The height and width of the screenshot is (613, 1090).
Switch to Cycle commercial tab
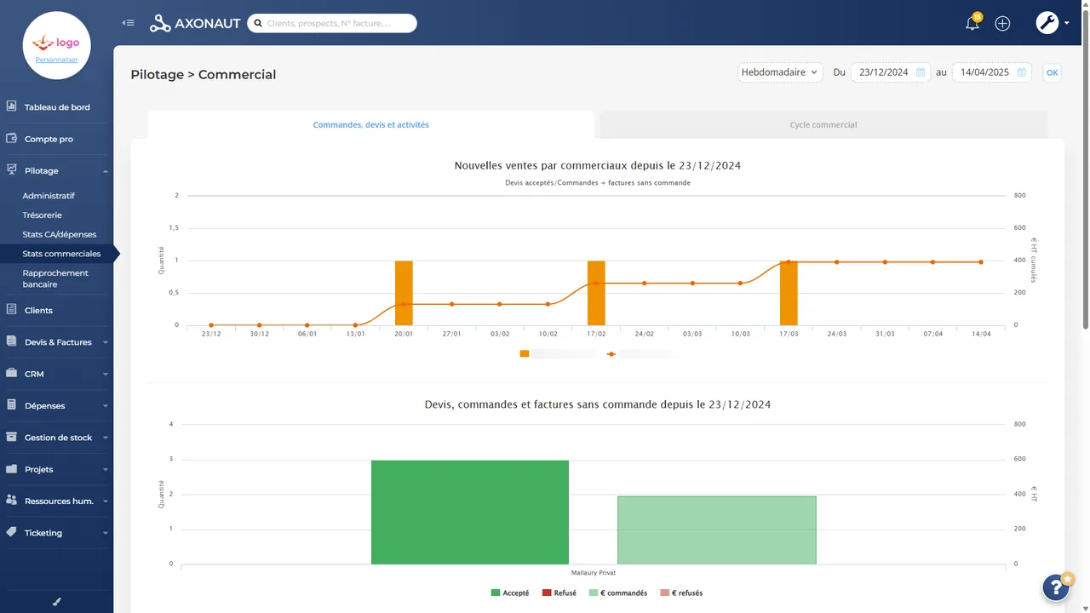[x=823, y=124]
